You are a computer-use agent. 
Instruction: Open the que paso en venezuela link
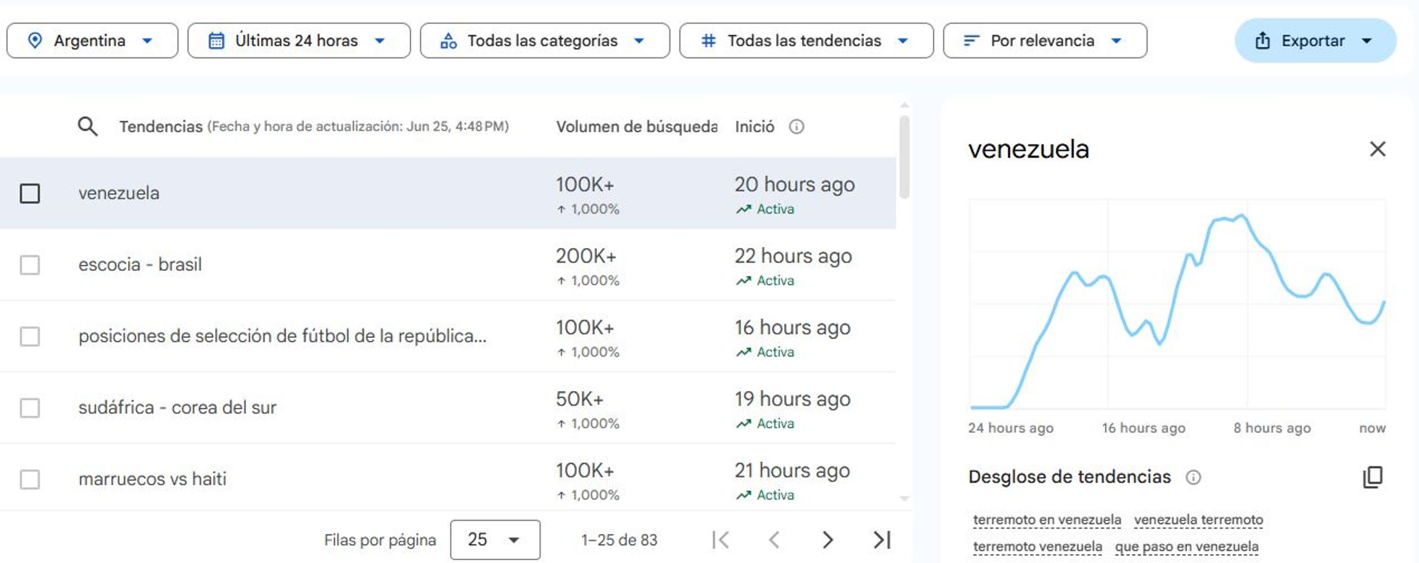point(1186,546)
